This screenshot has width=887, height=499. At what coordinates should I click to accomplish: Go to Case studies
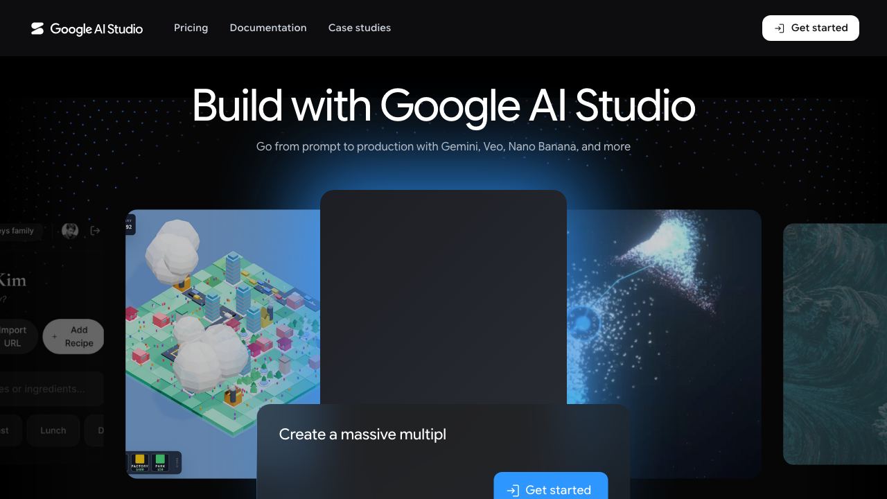point(360,28)
